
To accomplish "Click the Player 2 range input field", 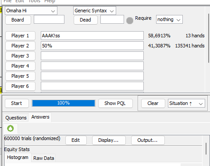I will point(92,46).
